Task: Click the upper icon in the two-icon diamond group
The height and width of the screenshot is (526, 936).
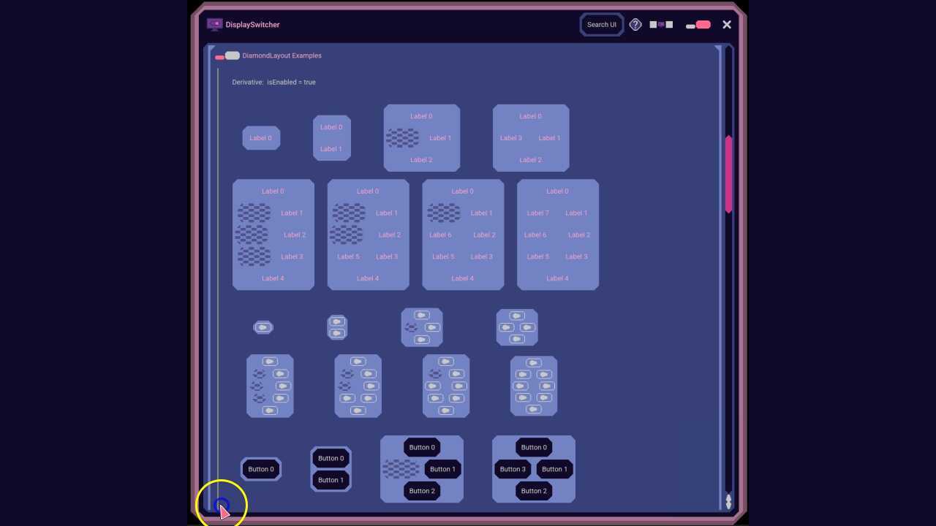Action: 337,321
